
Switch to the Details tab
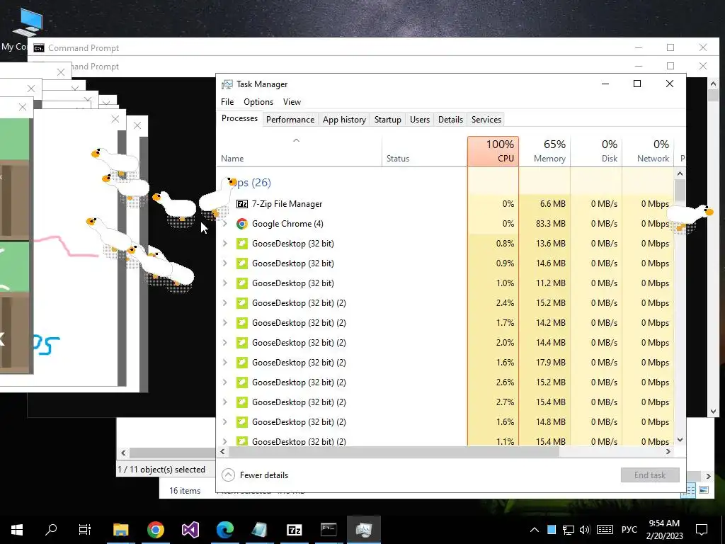[450, 119]
